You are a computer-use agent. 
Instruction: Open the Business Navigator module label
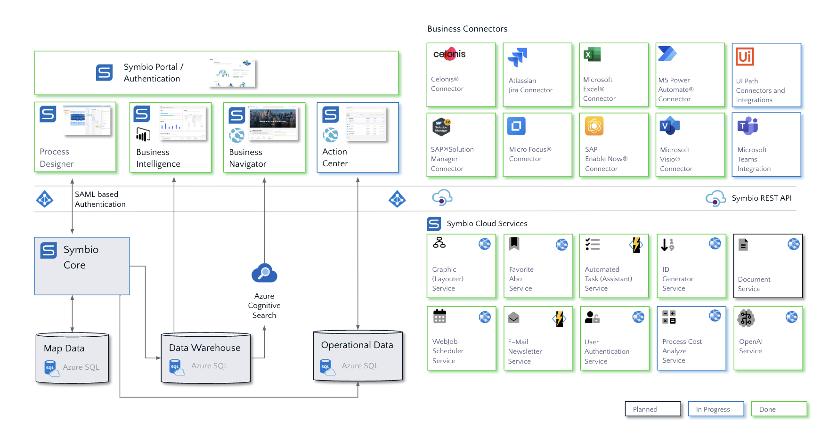[x=248, y=158]
